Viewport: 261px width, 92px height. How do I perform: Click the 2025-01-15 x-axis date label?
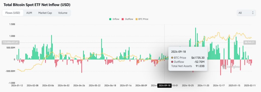[234, 86]
